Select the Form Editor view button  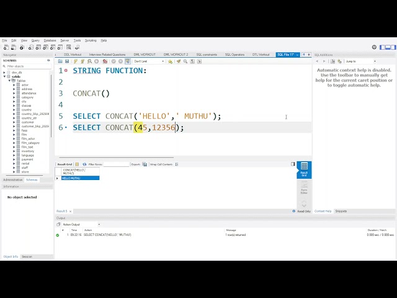pos(304,187)
